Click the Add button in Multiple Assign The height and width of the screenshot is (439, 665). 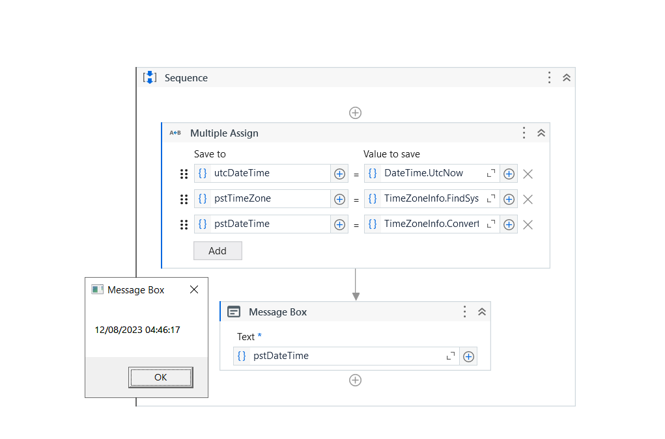(x=218, y=250)
